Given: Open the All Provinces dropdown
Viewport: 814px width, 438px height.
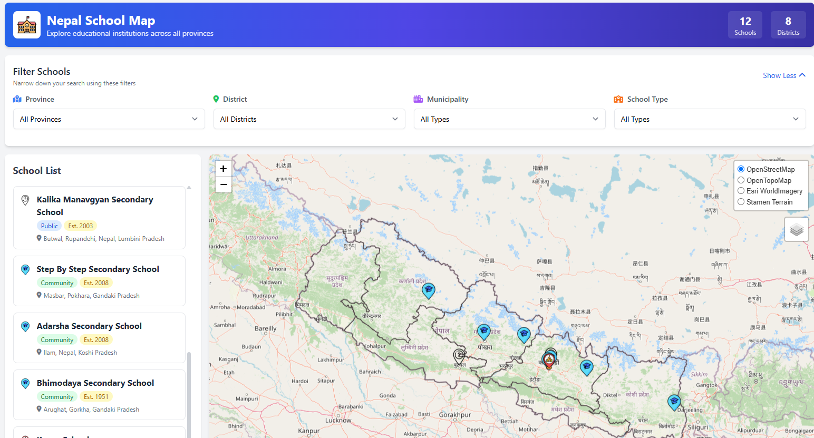Looking at the screenshot, I should coord(109,119).
